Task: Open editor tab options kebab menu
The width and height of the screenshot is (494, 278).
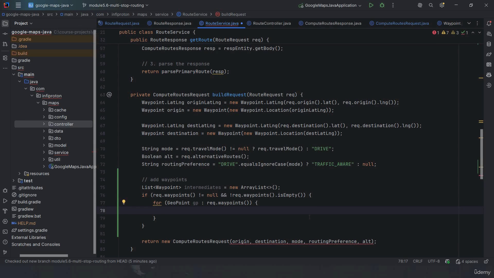Action: (x=477, y=23)
